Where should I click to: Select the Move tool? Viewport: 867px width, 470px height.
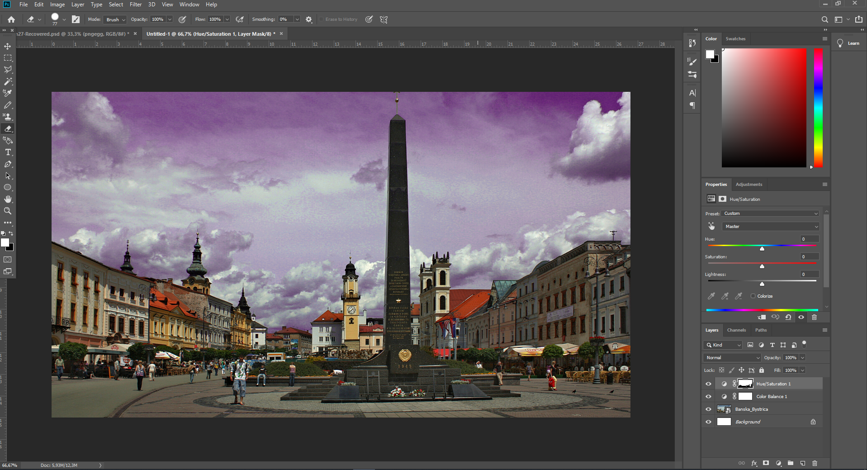[8, 46]
